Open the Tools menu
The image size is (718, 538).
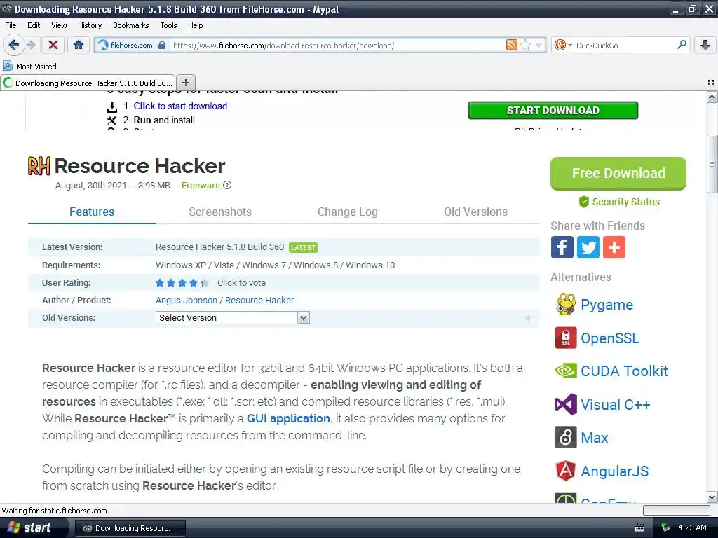point(168,25)
